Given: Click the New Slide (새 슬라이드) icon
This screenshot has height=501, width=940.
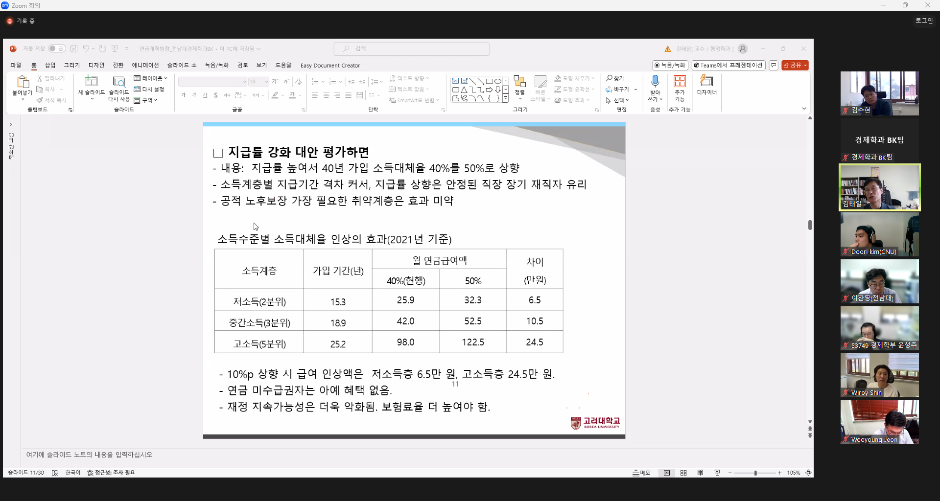Looking at the screenshot, I should point(92,81).
